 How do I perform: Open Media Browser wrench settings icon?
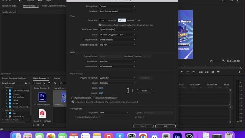pyautogui.click(x=44, y=83)
